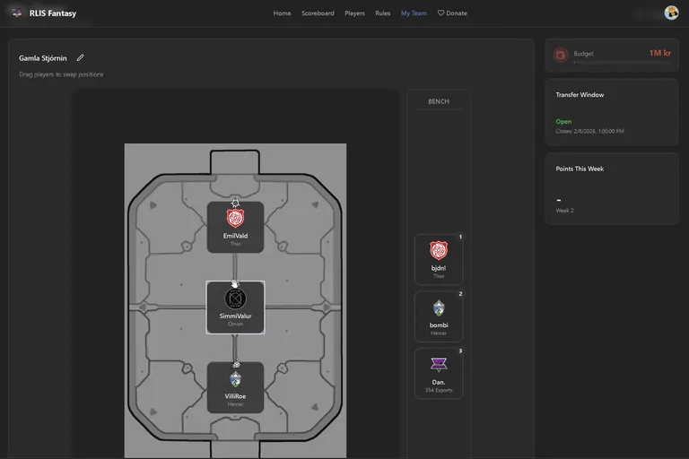Open the Scoreboard page
The height and width of the screenshot is (459, 689).
(318, 13)
